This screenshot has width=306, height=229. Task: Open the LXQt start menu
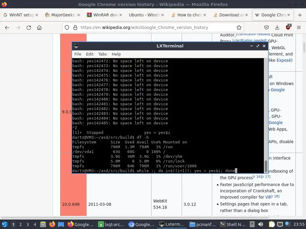tap(5, 224)
